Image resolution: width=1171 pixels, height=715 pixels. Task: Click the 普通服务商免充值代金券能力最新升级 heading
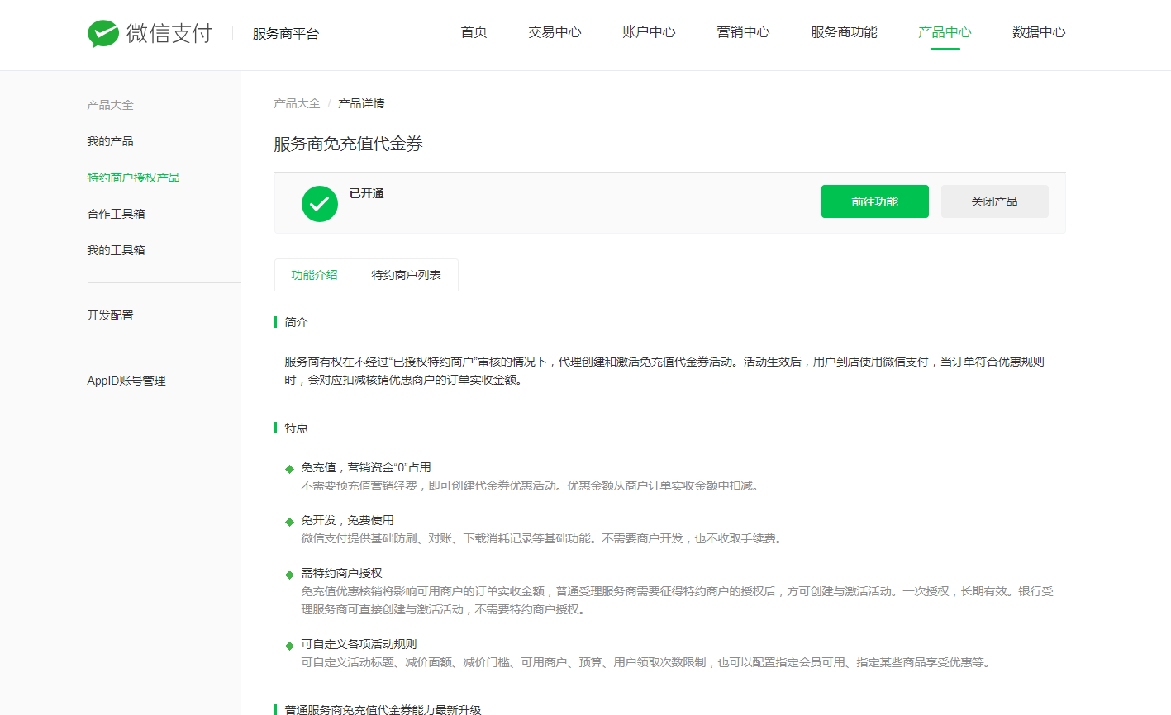click(383, 709)
